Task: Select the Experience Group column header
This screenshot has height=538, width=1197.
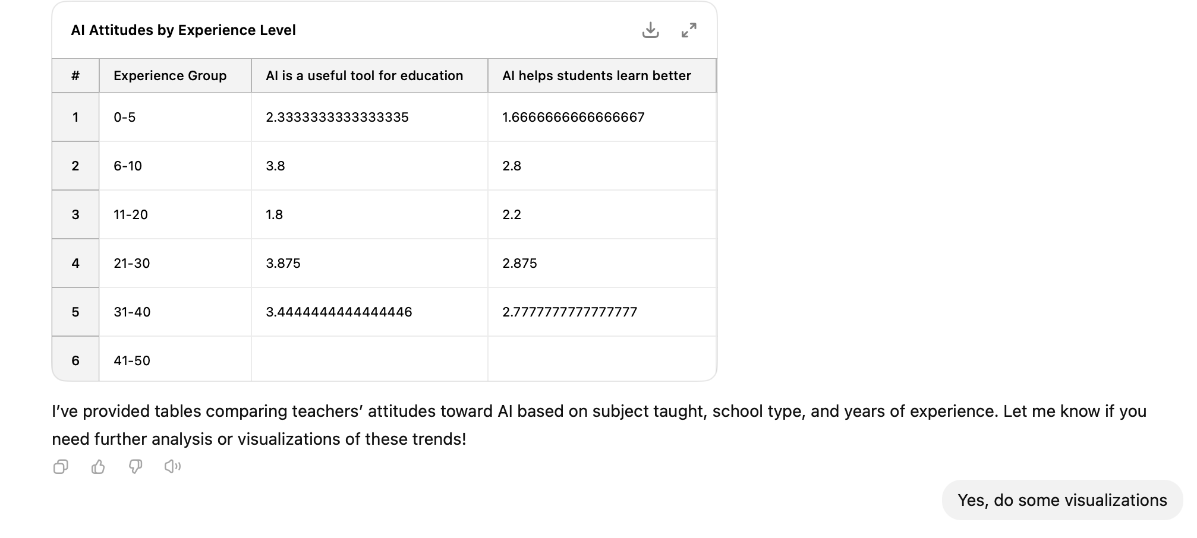Action: pos(175,75)
